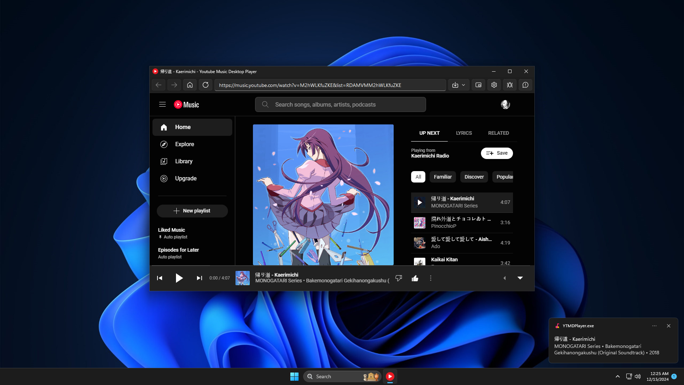This screenshot has width=684, height=385.
Task: Click the download icon in the toolbar
Action: click(455, 85)
